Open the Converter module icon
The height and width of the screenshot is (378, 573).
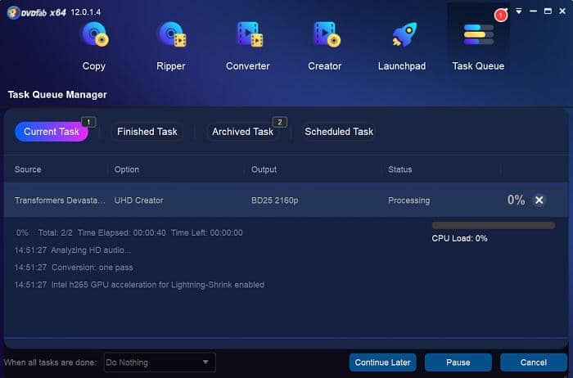click(249, 34)
